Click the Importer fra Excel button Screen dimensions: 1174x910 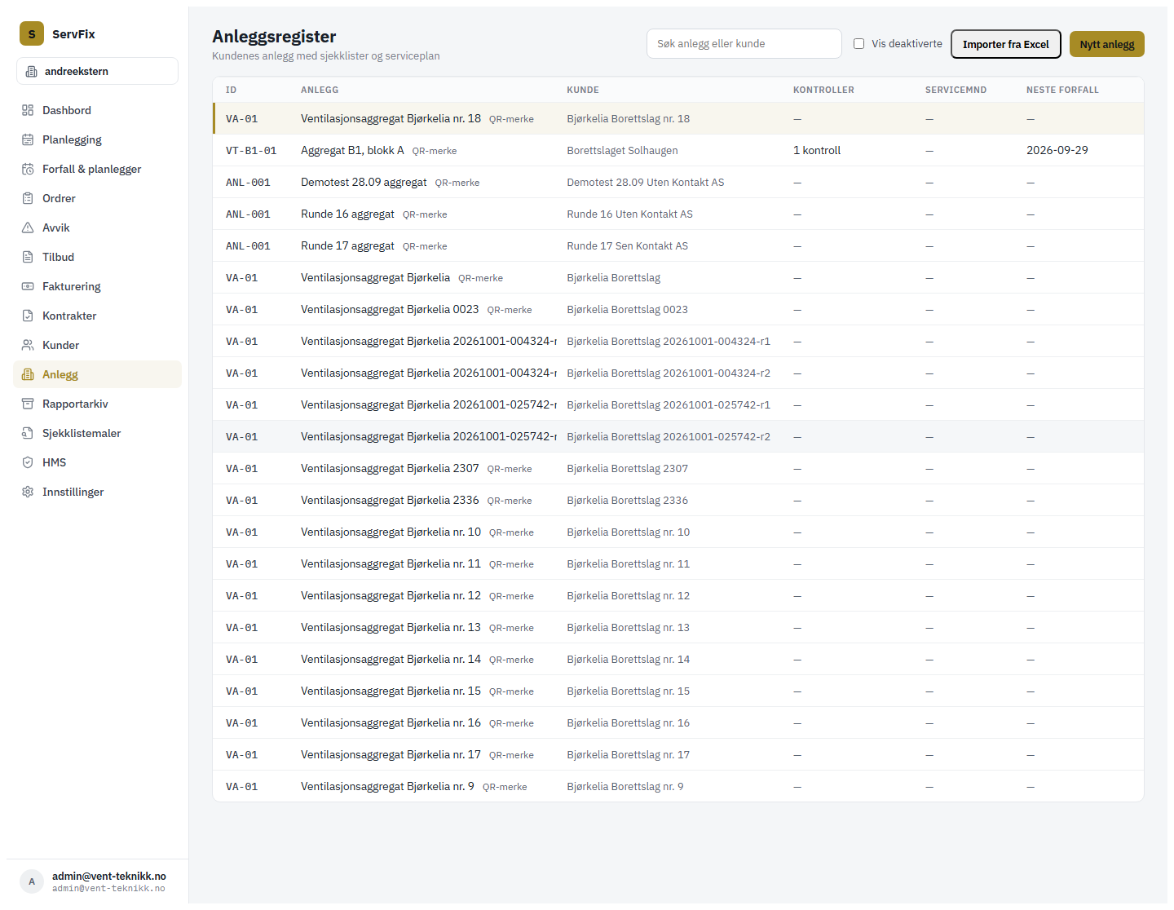coord(1006,44)
